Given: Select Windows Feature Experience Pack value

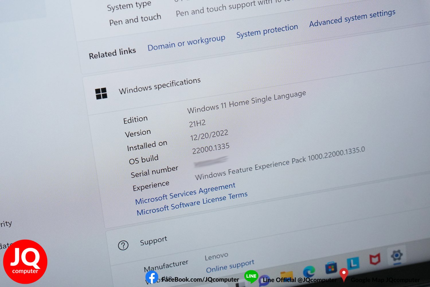Looking at the screenshot, I should pyautogui.click(x=280, y=163).
